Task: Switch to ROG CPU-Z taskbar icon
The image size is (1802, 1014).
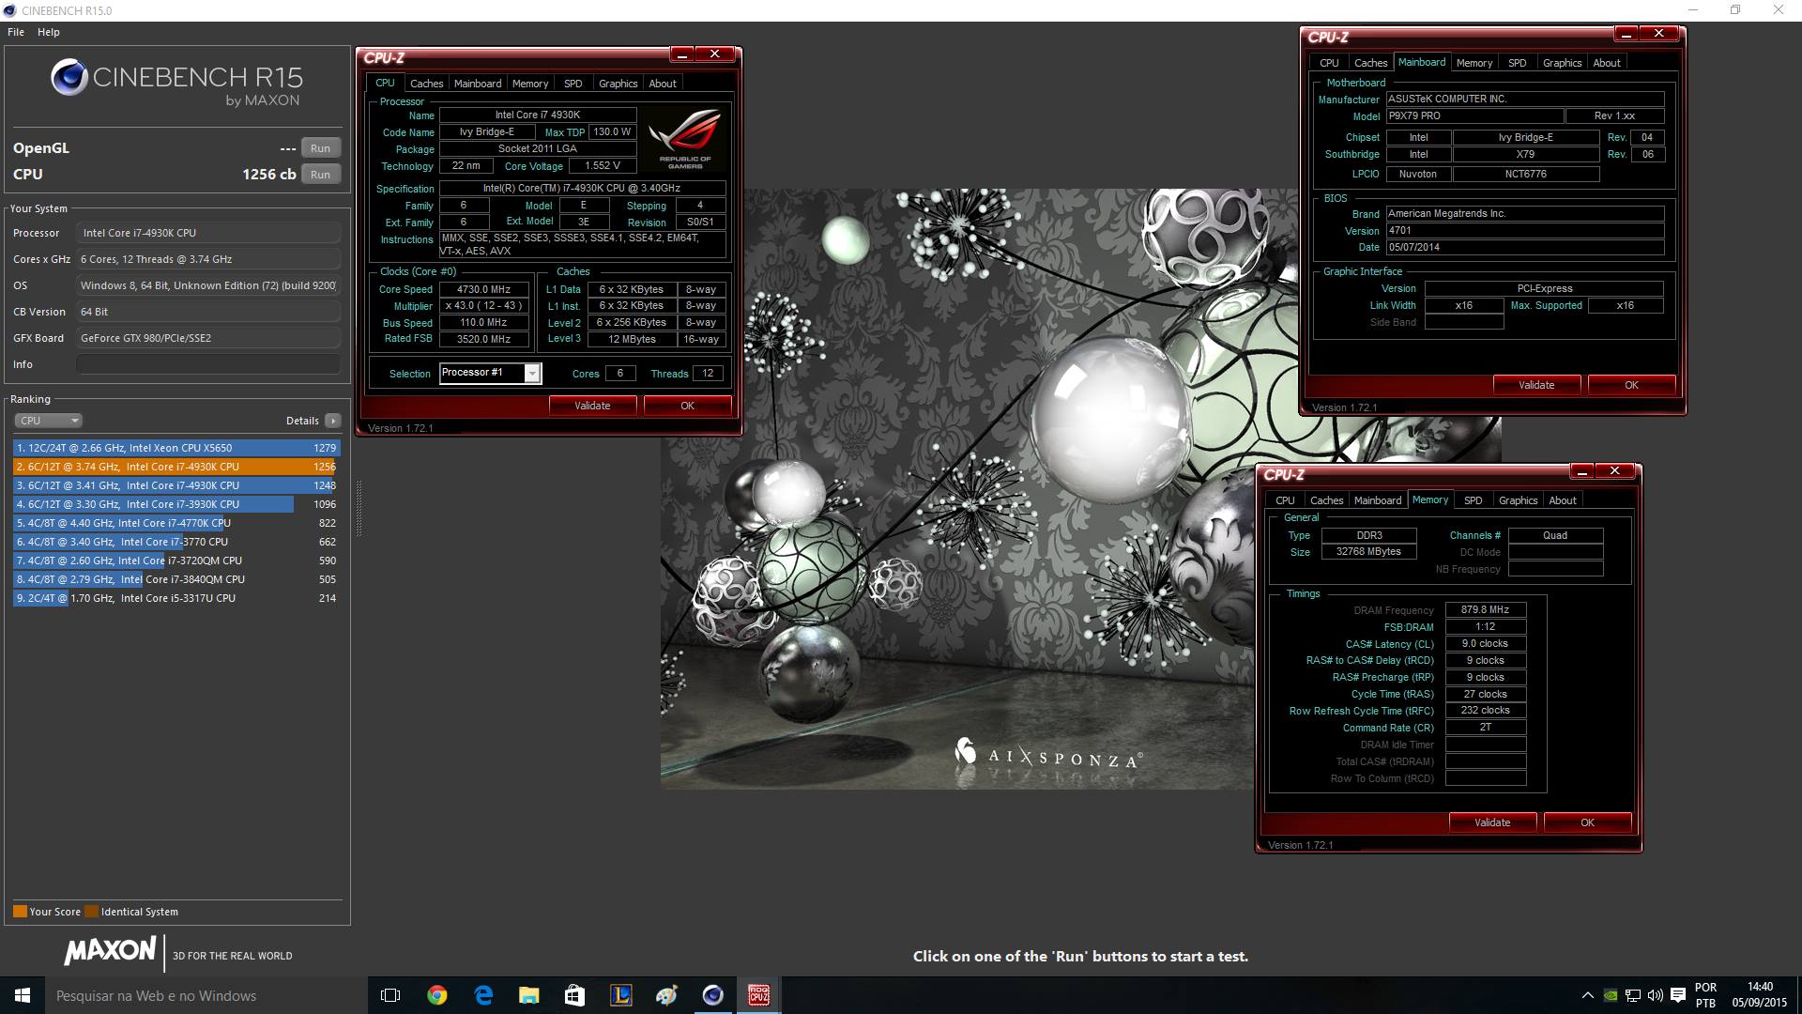Action: click(x=758, y=995)
